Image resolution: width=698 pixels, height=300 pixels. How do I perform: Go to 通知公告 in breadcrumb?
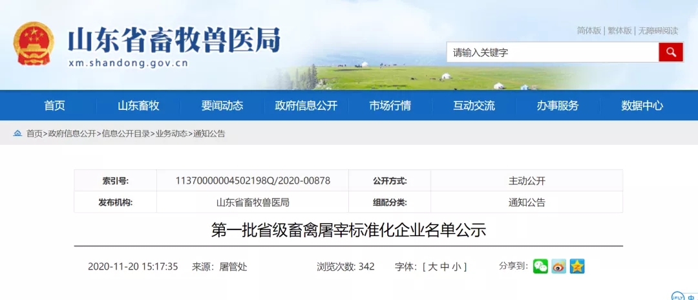click(x=209, y=134)
